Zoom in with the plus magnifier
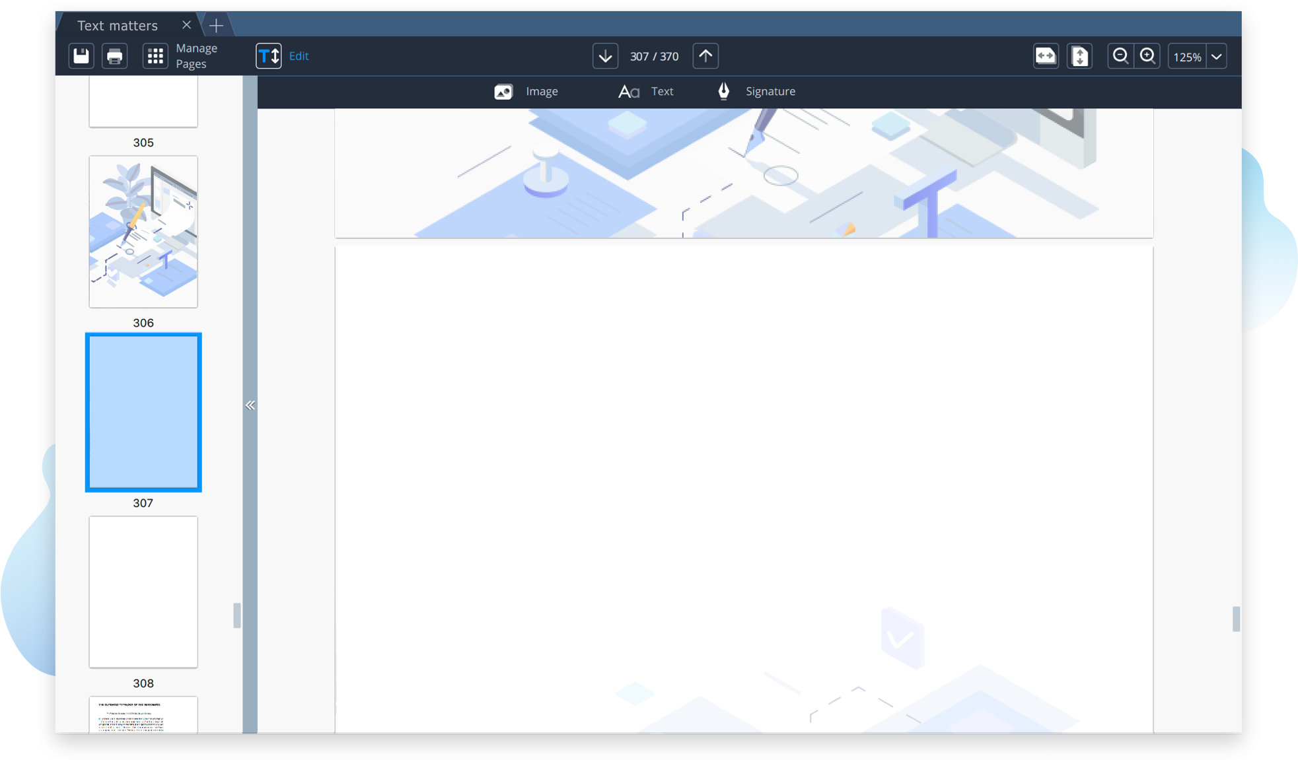1298x760 pixels. point(1148,56)
